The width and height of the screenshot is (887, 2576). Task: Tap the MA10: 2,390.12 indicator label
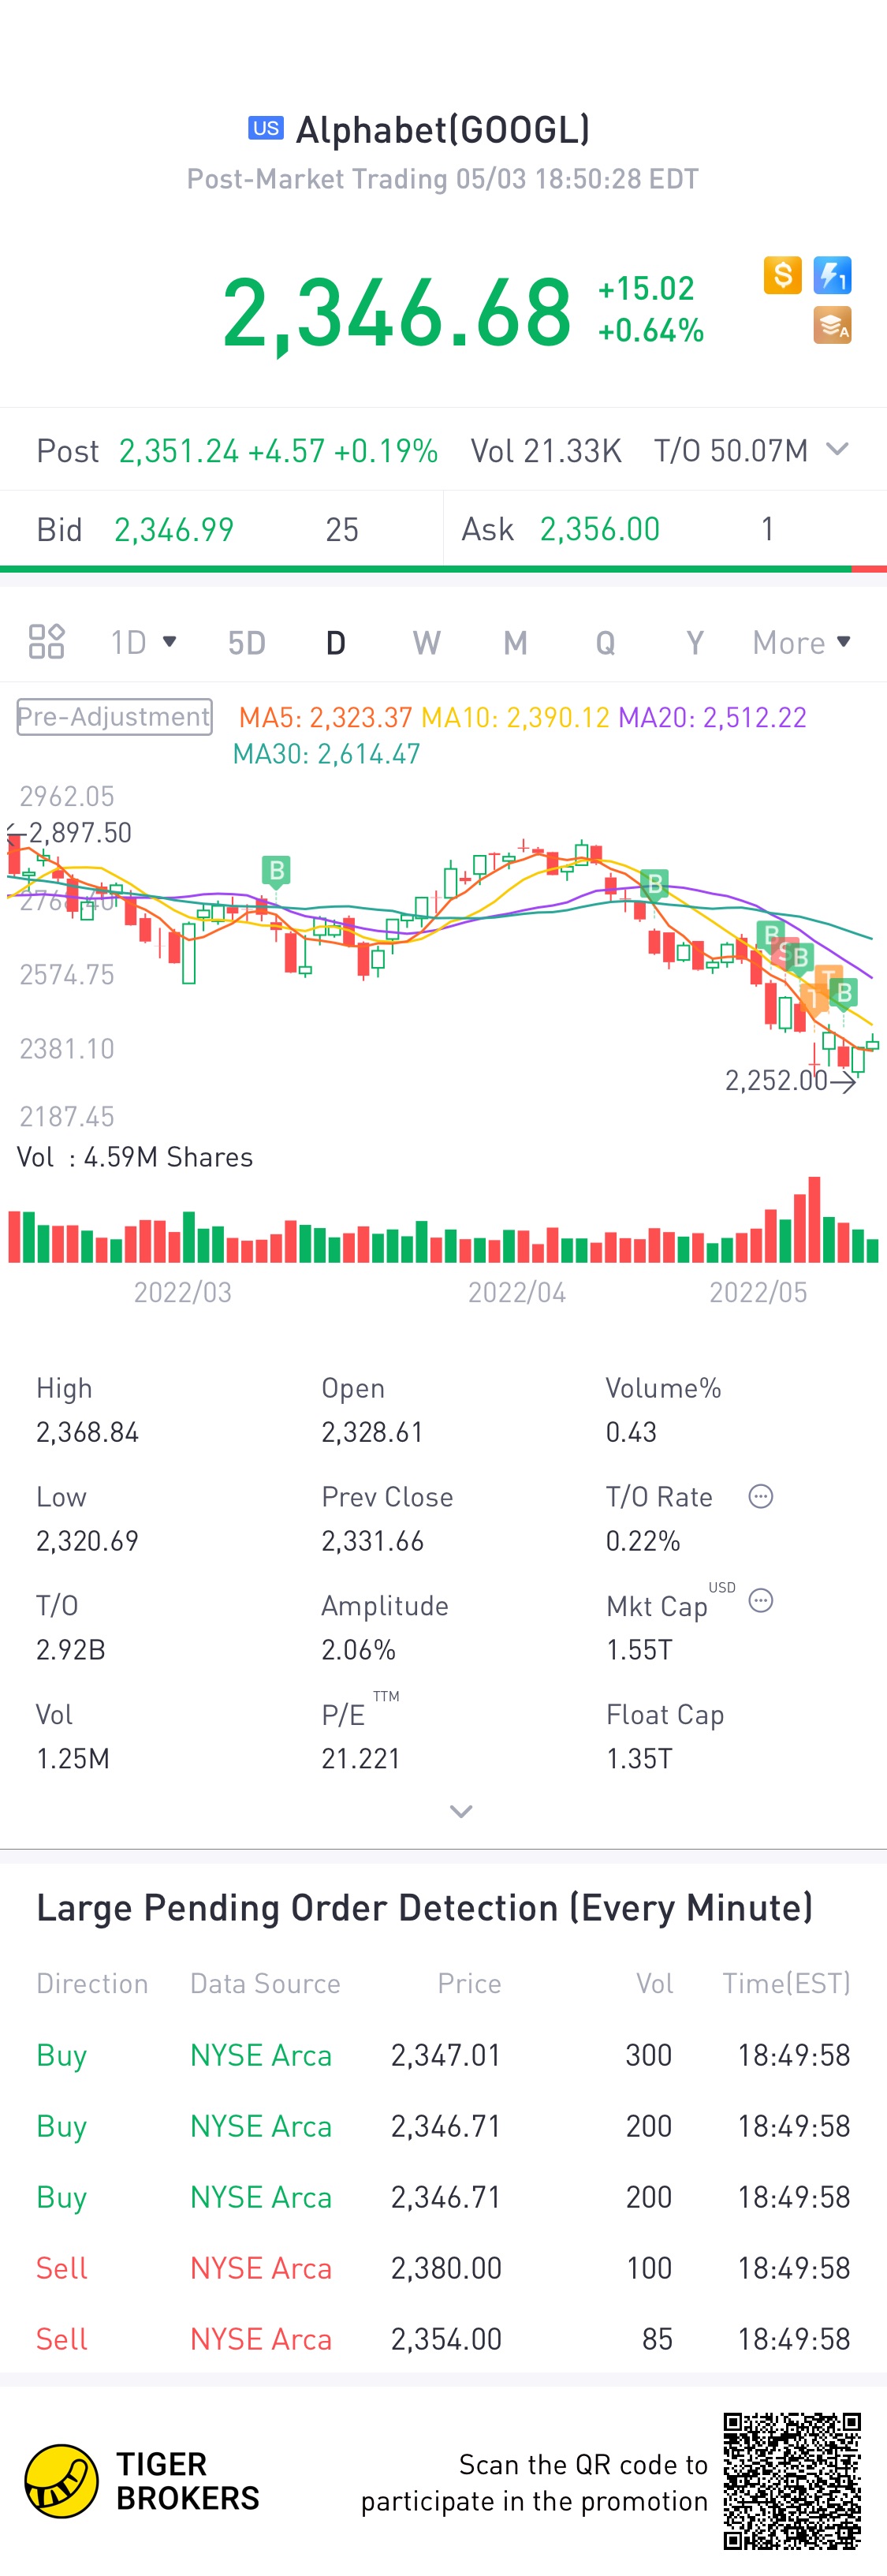[515, 717]
